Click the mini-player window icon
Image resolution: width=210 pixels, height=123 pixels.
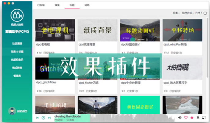[204, 117]
